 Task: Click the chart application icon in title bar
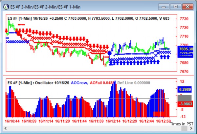(6, 7)
